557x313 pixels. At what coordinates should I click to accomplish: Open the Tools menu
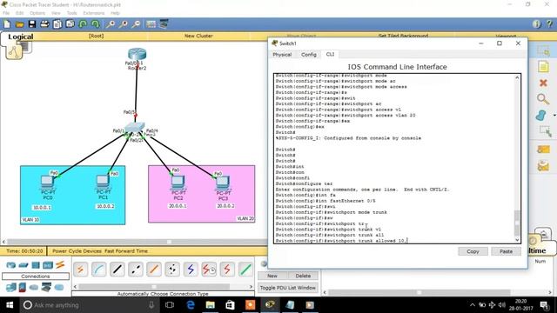coord(71,13)
